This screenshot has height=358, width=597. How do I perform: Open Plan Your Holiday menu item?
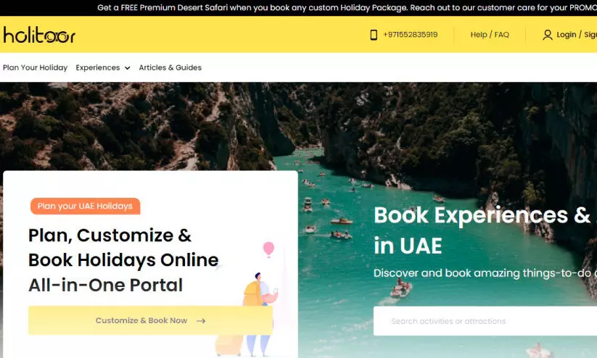tap(35, 67)
